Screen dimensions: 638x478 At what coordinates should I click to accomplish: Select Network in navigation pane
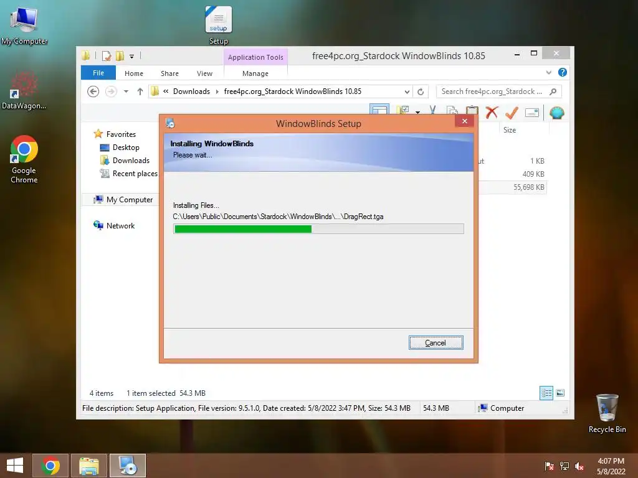pos(120,225)
